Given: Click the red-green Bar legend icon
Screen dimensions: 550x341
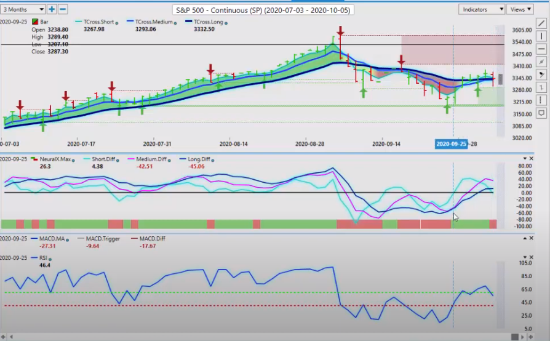Looking at the screenshot, I should point(34,22).
